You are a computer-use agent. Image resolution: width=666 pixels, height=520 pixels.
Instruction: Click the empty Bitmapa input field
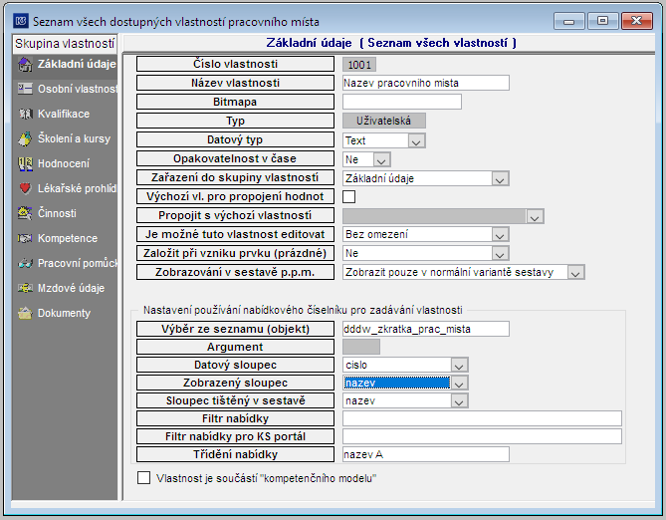(x=402, y=102)
